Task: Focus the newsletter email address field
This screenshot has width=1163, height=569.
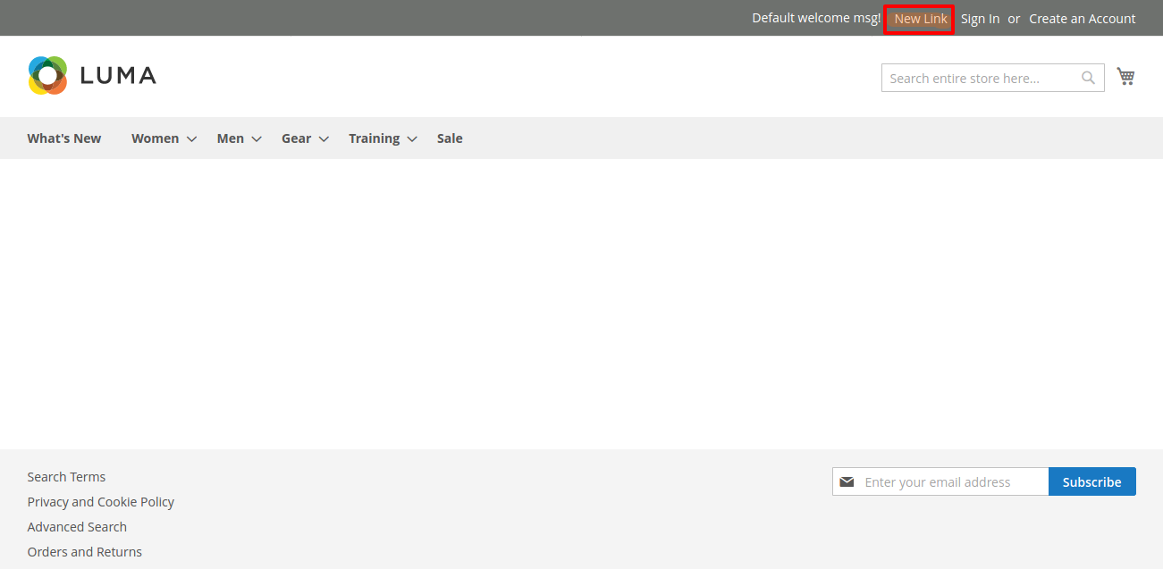Action: [940, 481]
